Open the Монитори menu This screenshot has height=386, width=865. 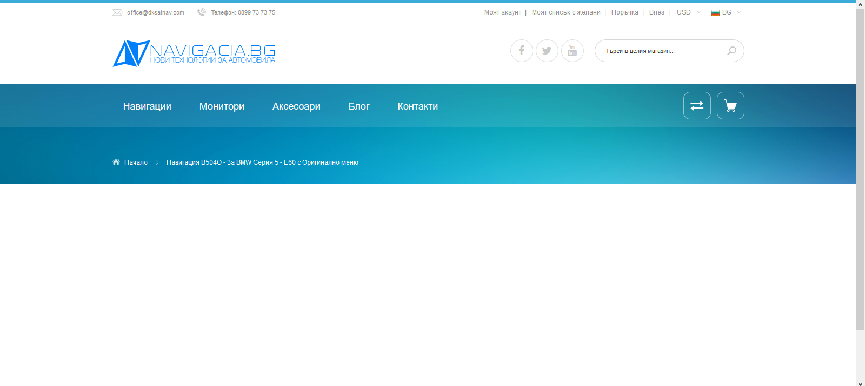coord(222,106)
